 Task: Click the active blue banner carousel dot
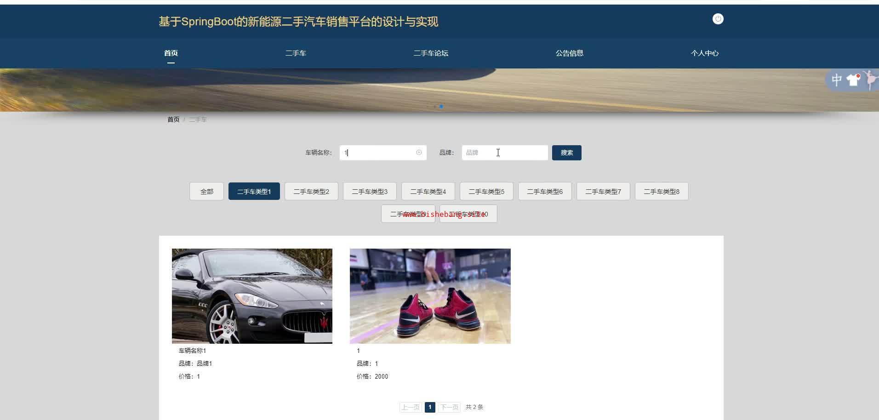441,106
